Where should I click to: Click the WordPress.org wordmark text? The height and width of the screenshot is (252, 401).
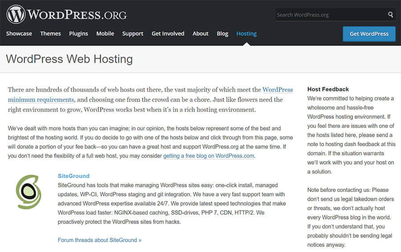[77, 15]
